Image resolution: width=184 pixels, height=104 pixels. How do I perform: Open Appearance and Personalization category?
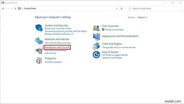pyautogui.click(x=120, y=36)
